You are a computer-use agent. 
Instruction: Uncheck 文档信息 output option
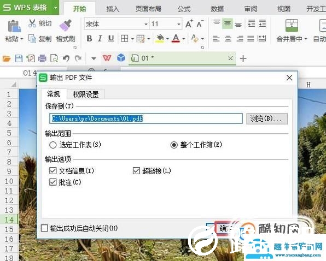[53, 171]
